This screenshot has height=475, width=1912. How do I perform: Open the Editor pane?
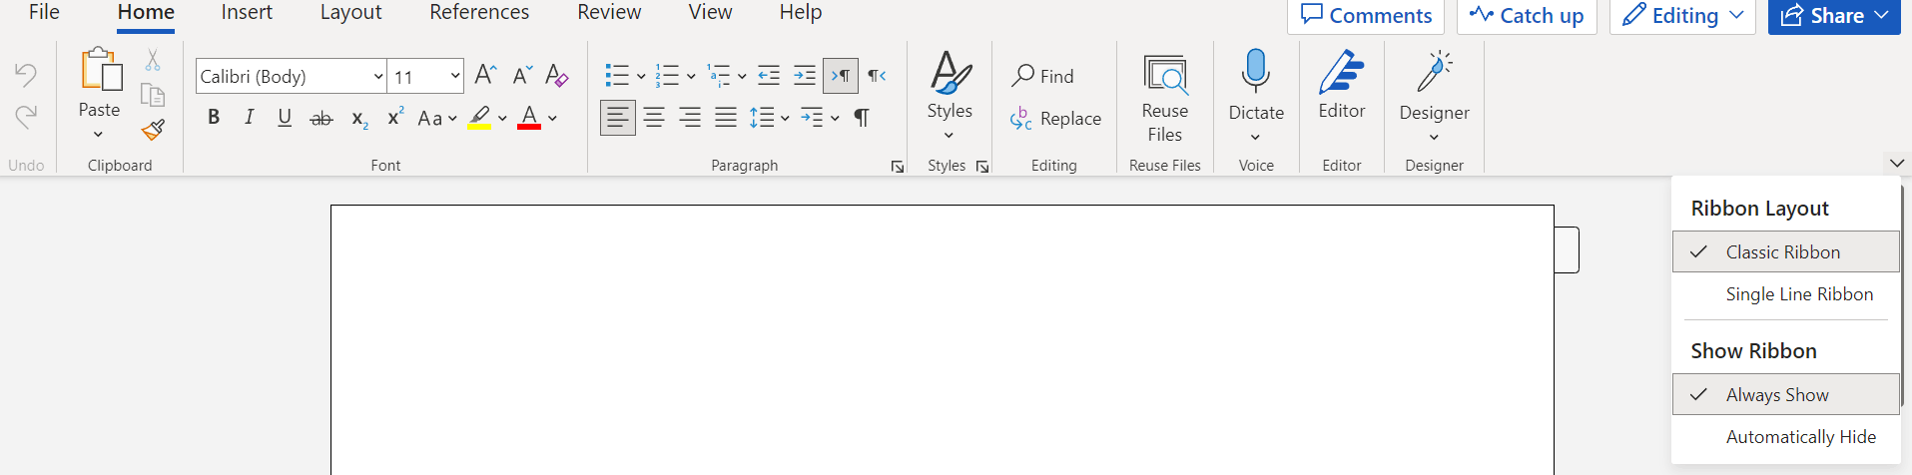click(1342, 86)
